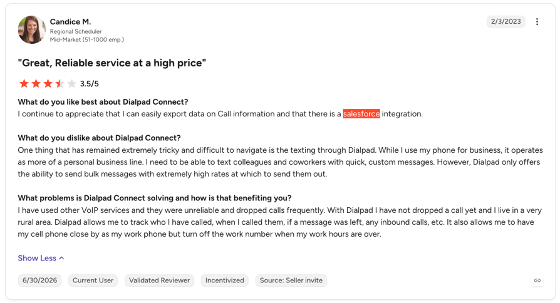Click the Source: Seller invite tag
Viewport: 560px width, 303px height.
pos(291,280)
